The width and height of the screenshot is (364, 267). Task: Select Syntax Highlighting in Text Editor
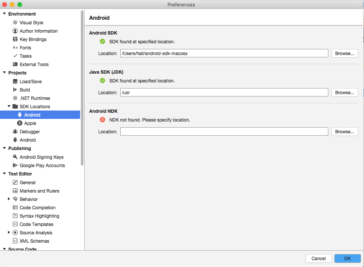(39, 216)
